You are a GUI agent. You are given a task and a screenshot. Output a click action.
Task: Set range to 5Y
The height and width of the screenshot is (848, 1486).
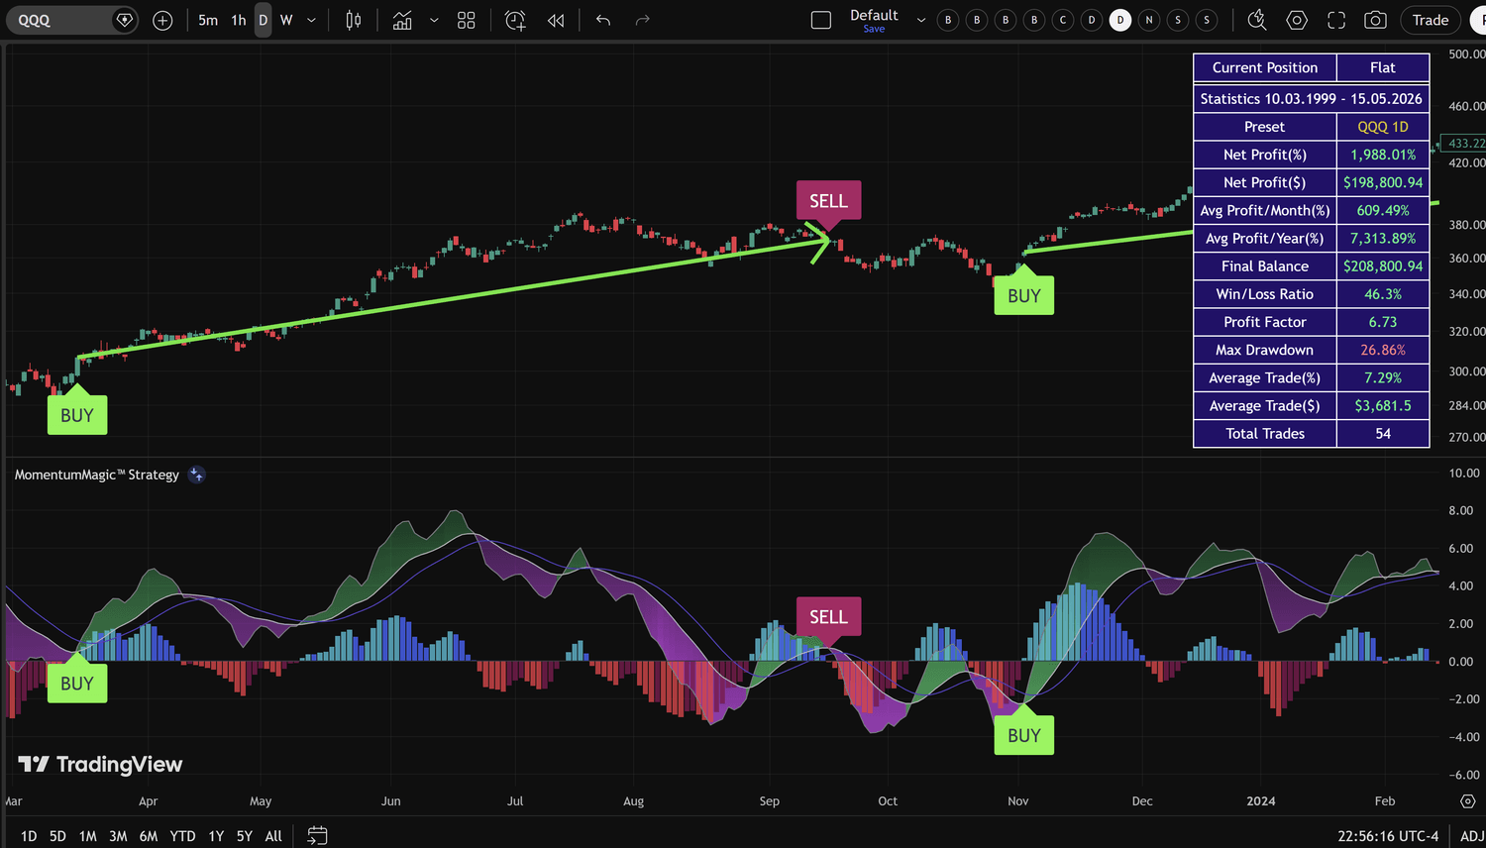[x=245, y=836]
